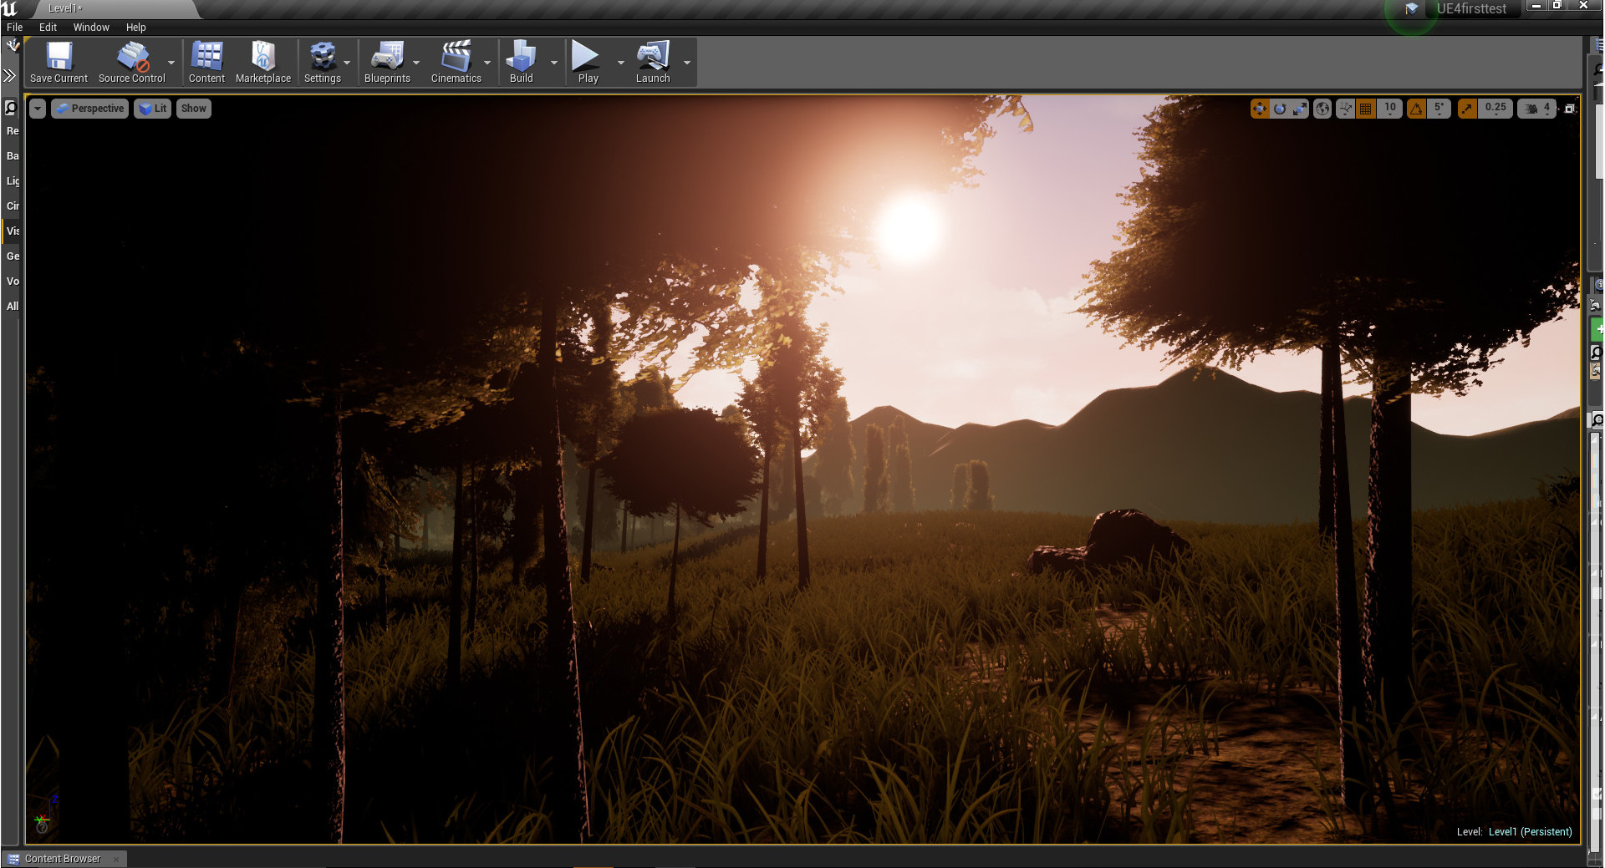The height and width of the screenshot is (868, 1605).
Task: Open the grid snap size 10 dropdown
Action: pyautogui.click(x=1390, y=109)
